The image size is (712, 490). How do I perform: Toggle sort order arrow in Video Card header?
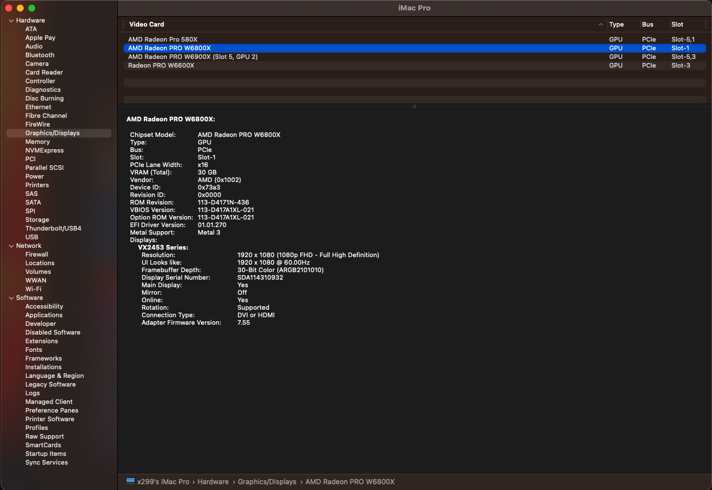601,24
